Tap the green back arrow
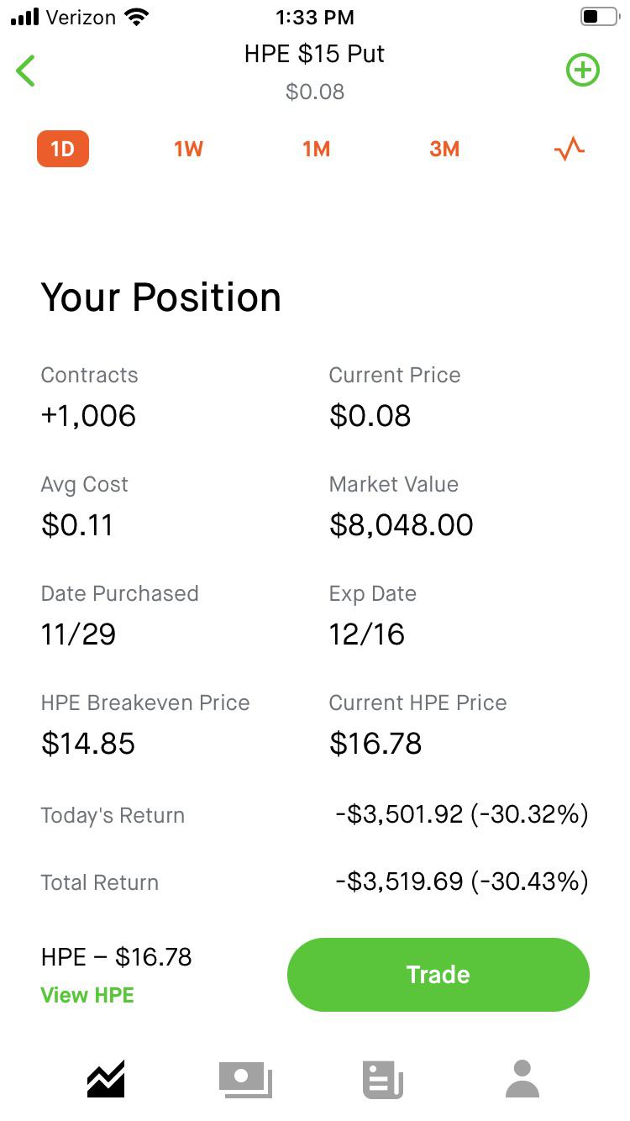630x1121 pixels. 26,71
